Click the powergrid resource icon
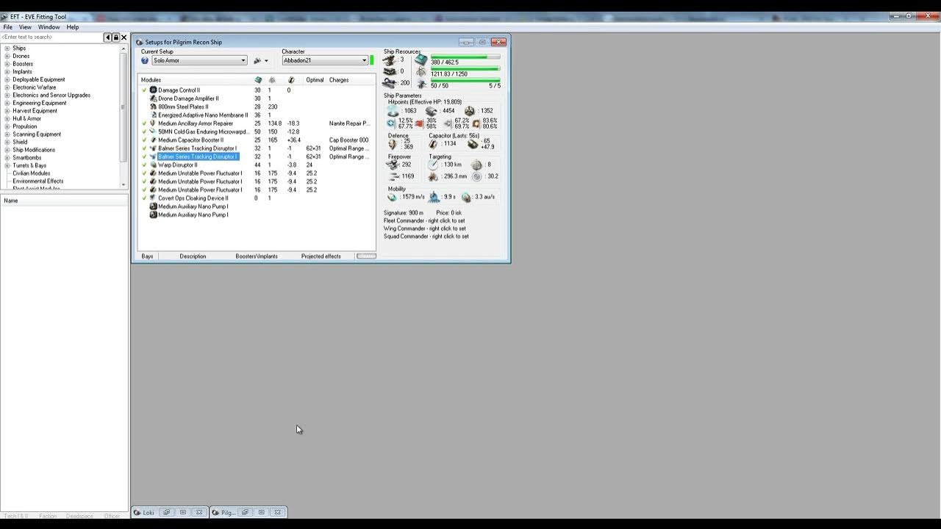The width and height of the screenshot is (941, 529). coord(421,72)
